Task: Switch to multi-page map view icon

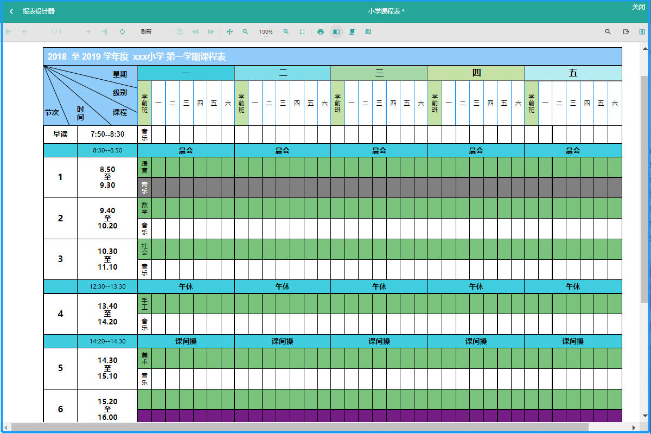Action: [x=368, y=32]
